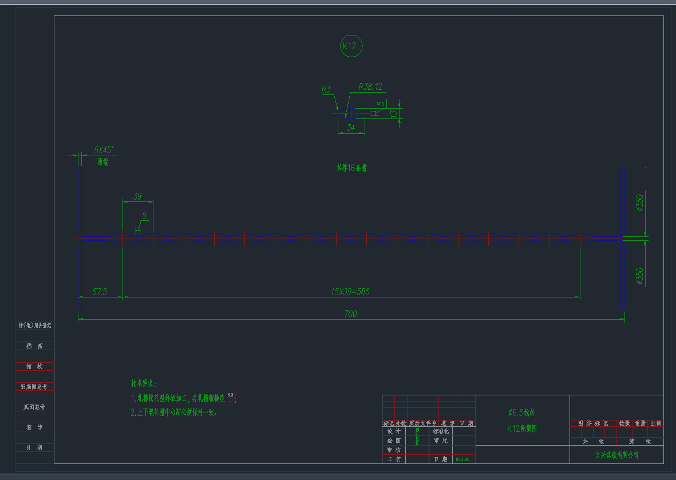676x480 pixels.
Task: Click the 共排16条槽 groove note
Action: [351, 168]
